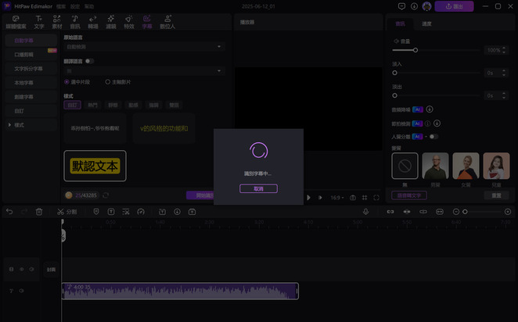Open the translation target language dropdown

pyautogui.click(x=144, y=71)
